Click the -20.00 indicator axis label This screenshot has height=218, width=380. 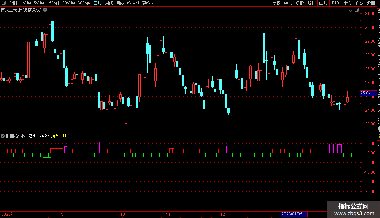(x=370, y=192)
